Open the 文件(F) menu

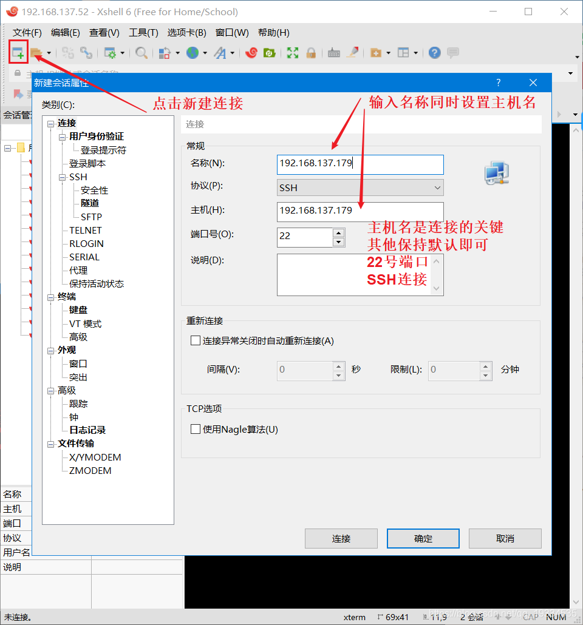tap(27, 33)
